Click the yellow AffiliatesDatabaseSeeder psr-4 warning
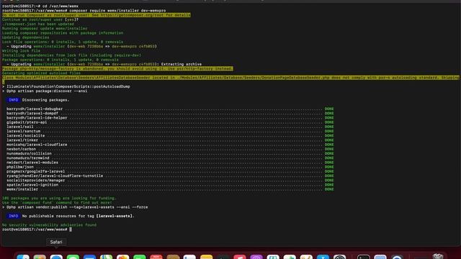The image size is (461, 259). coord(230,78)
